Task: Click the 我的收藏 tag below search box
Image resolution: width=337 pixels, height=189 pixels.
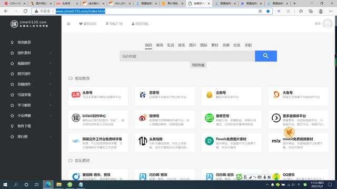Action: pyautogui.click(x=198, y=65)
